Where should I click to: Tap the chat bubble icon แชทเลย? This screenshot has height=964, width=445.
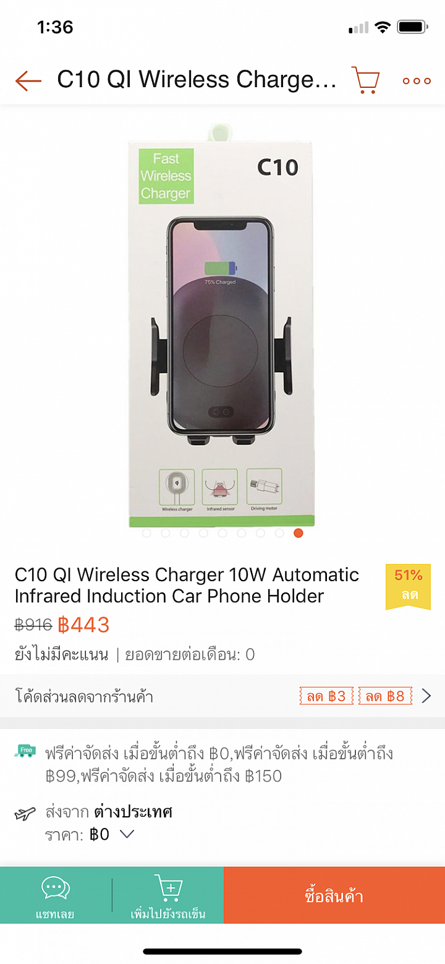point(56,889)
